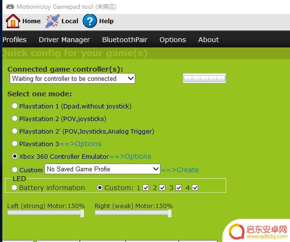
Task: Click the ==>Create profile link
Action: pos(180,170)
